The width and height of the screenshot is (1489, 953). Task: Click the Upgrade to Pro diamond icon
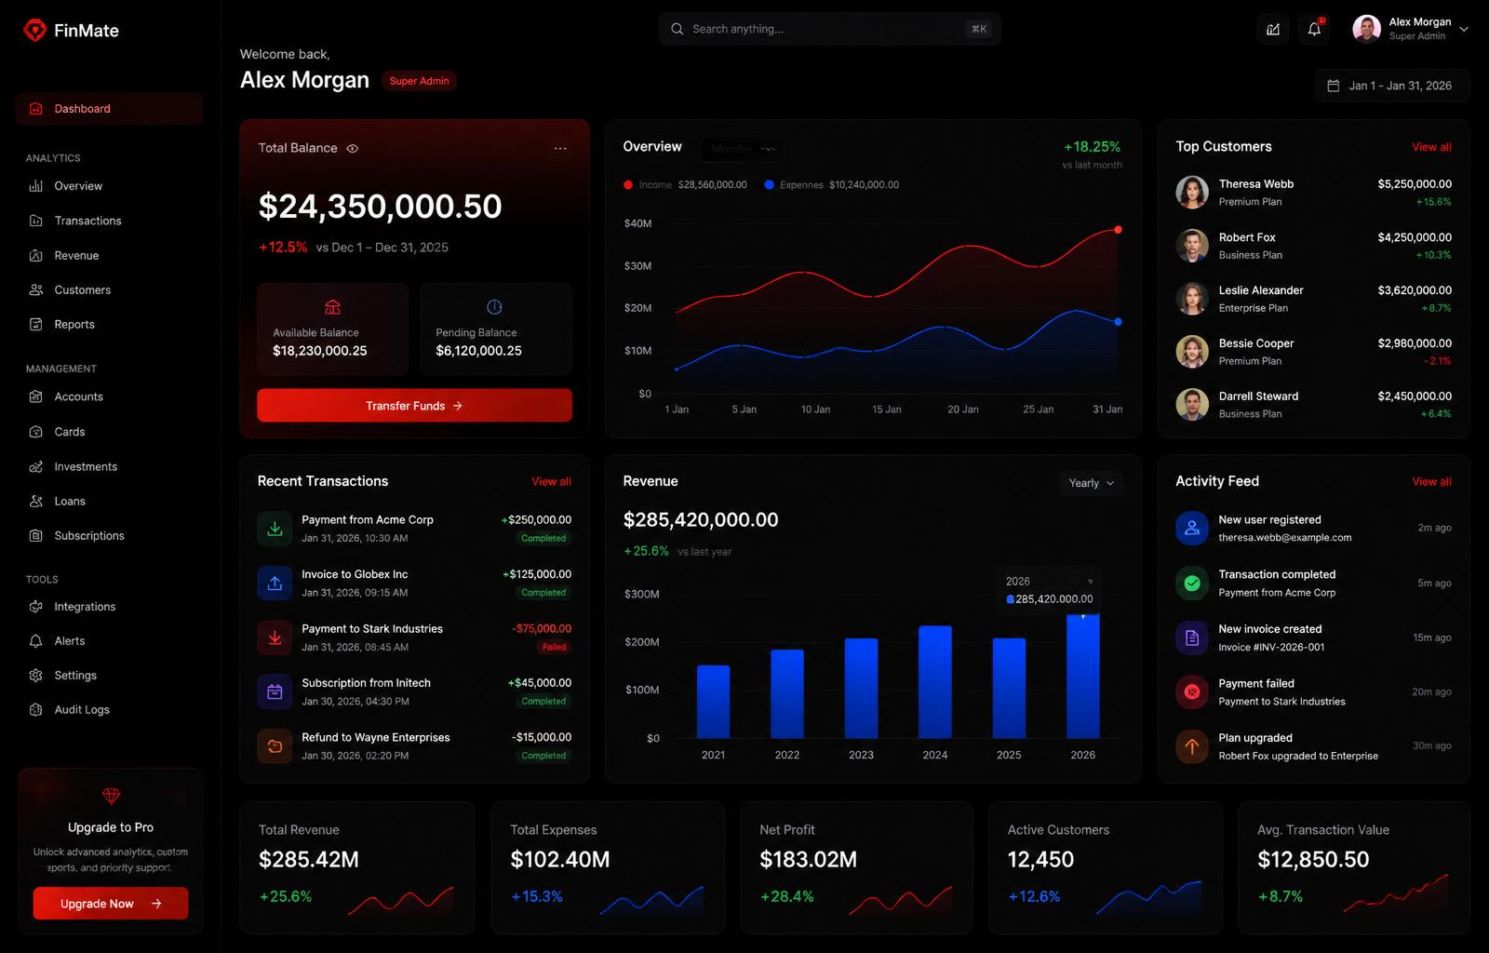(x=111, y=796)
